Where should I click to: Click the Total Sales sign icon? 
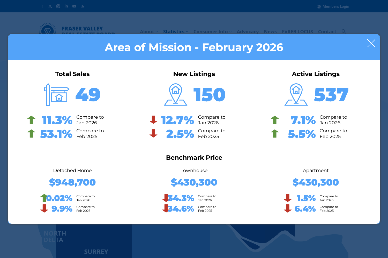click(57, 95)
